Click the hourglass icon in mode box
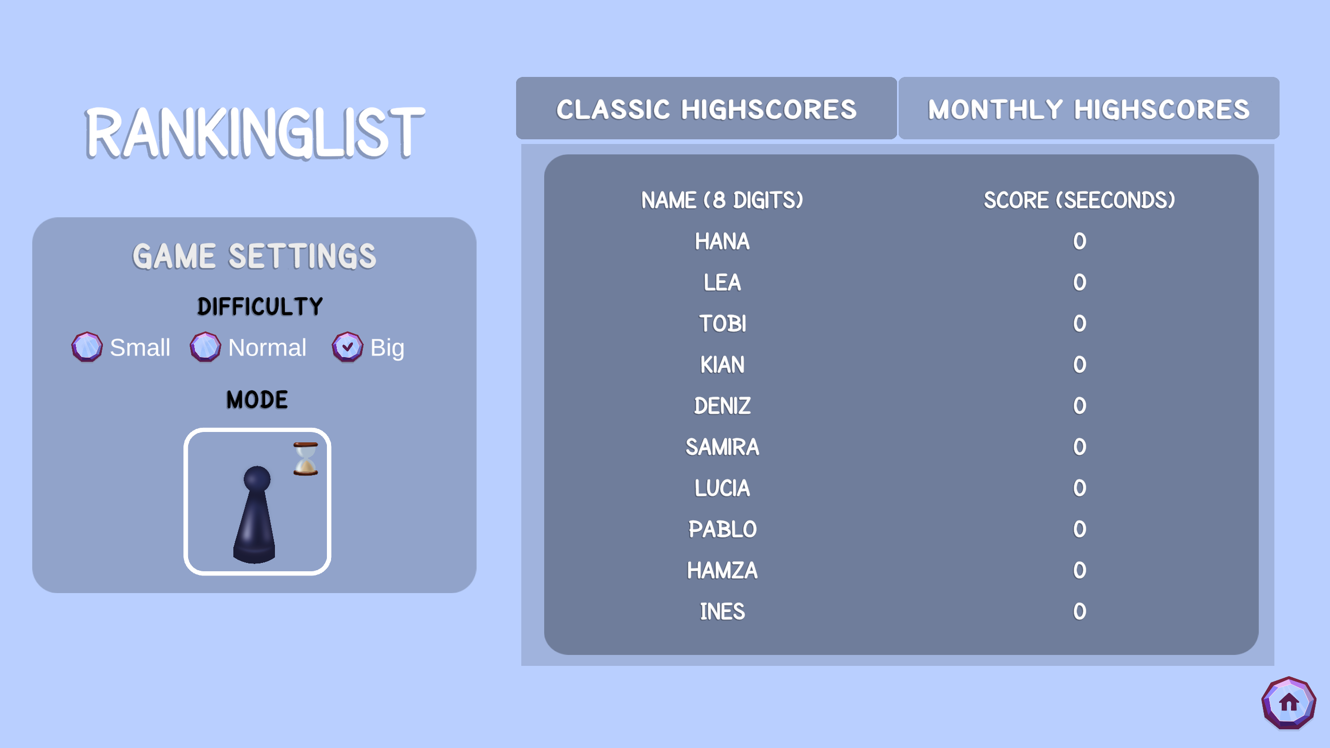The width and height of the screenshot is (1330, 748). (x=306, y=459)
